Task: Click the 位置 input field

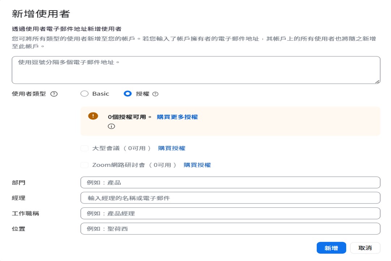Action: (x=230, y=229)
